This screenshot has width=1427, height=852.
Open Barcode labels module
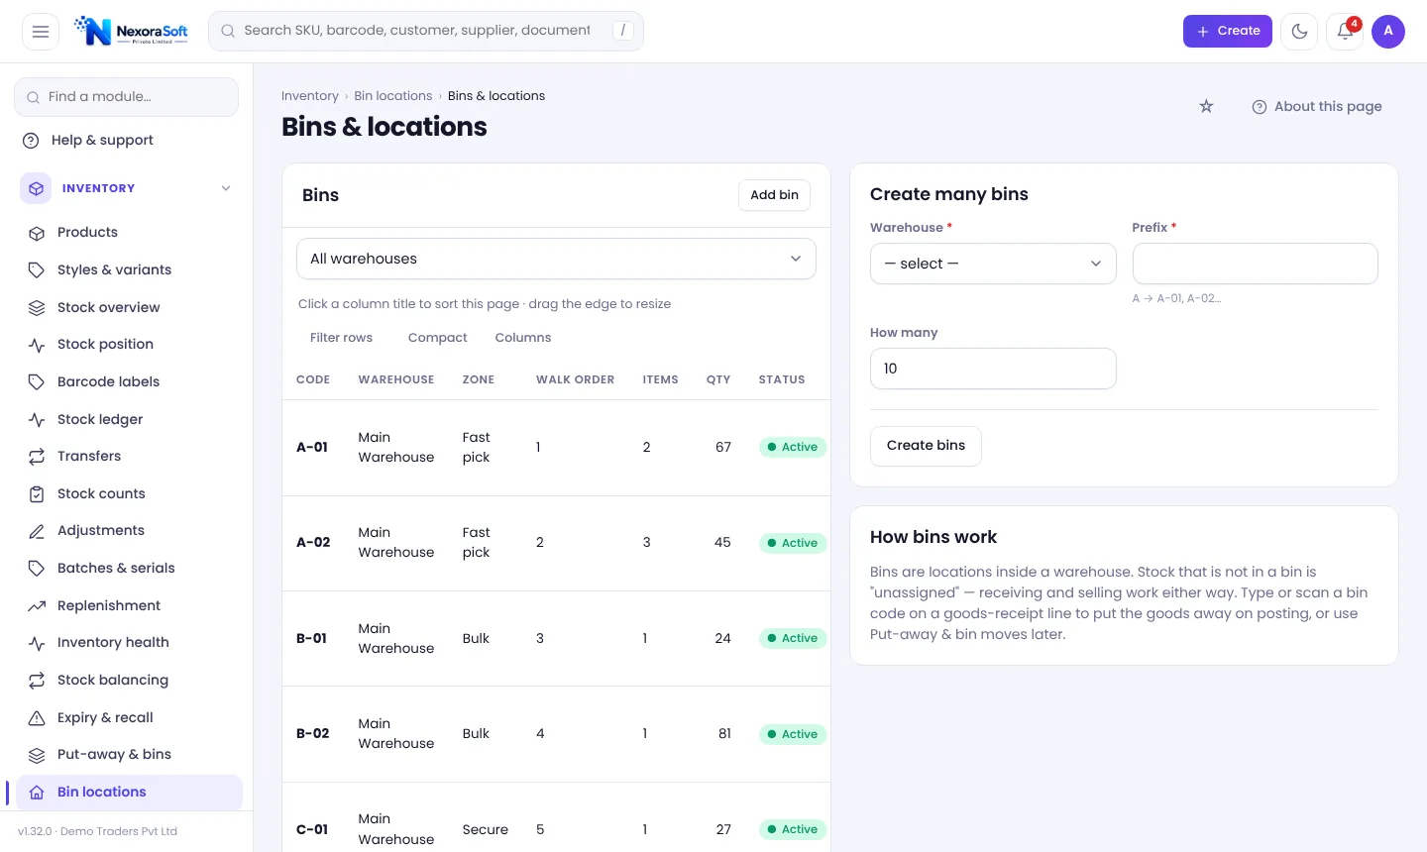(127, 382)
